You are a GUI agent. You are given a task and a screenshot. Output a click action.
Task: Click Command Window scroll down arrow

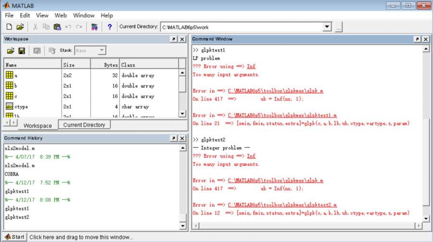pyautogui.click(x=426, y=218)
